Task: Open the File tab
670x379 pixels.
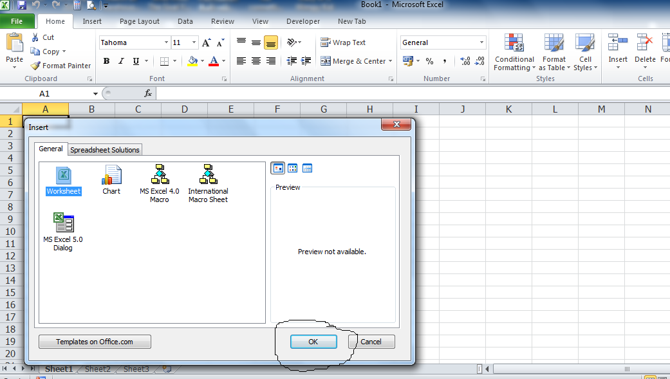Action: 17,21
